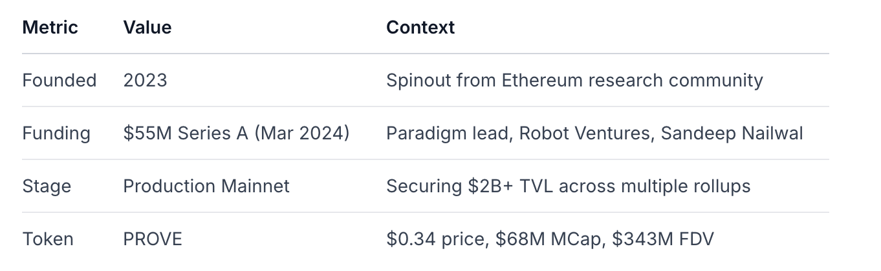
Task: Click the $0.34 price text
Action: pos(435,239)
